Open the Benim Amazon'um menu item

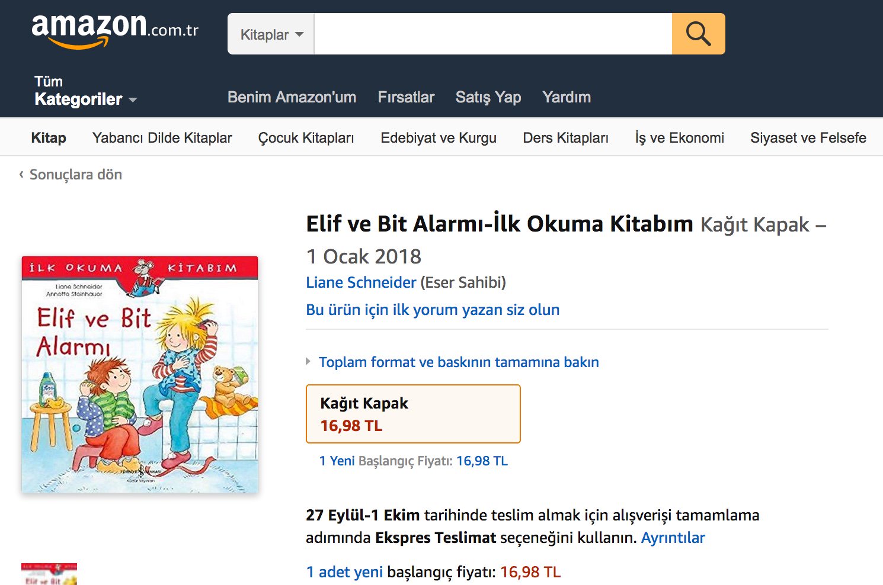pyautogui.click(x=292, y=97)
